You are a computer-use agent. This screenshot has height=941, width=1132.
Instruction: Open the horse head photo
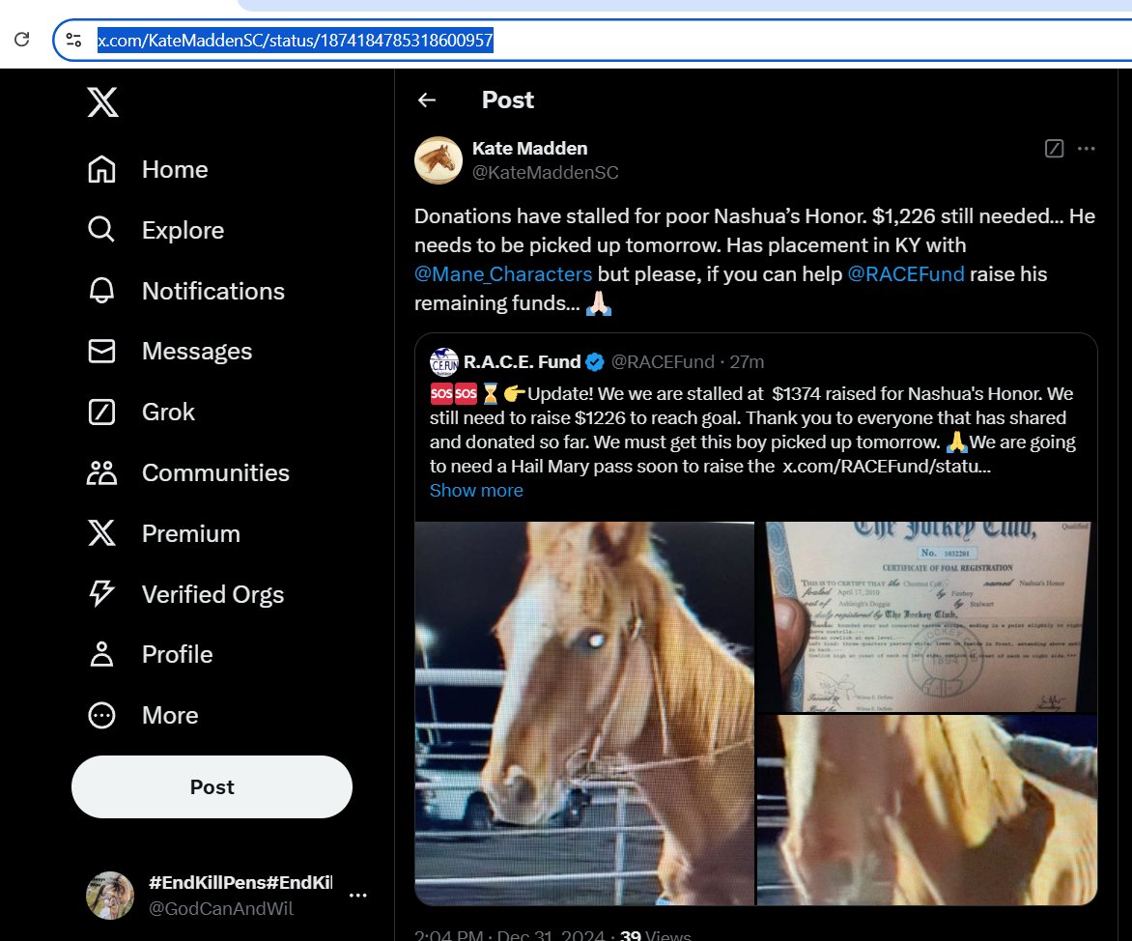click(584, 714)
